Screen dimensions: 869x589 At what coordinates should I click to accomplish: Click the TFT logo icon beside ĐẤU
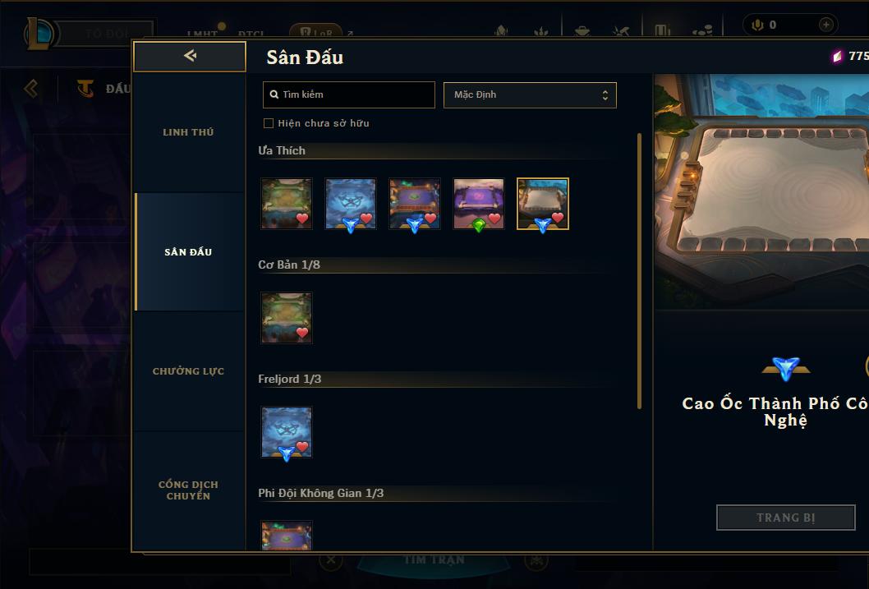[x=85, y=88]
